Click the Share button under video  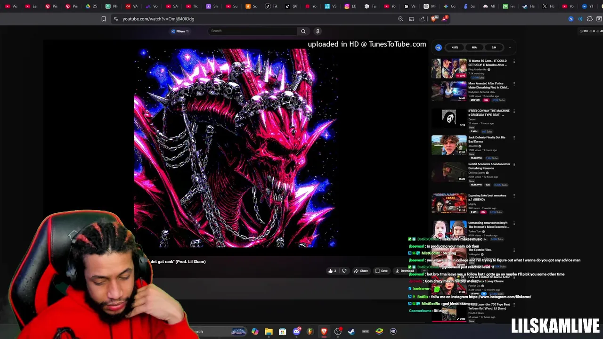coord(361,271)
